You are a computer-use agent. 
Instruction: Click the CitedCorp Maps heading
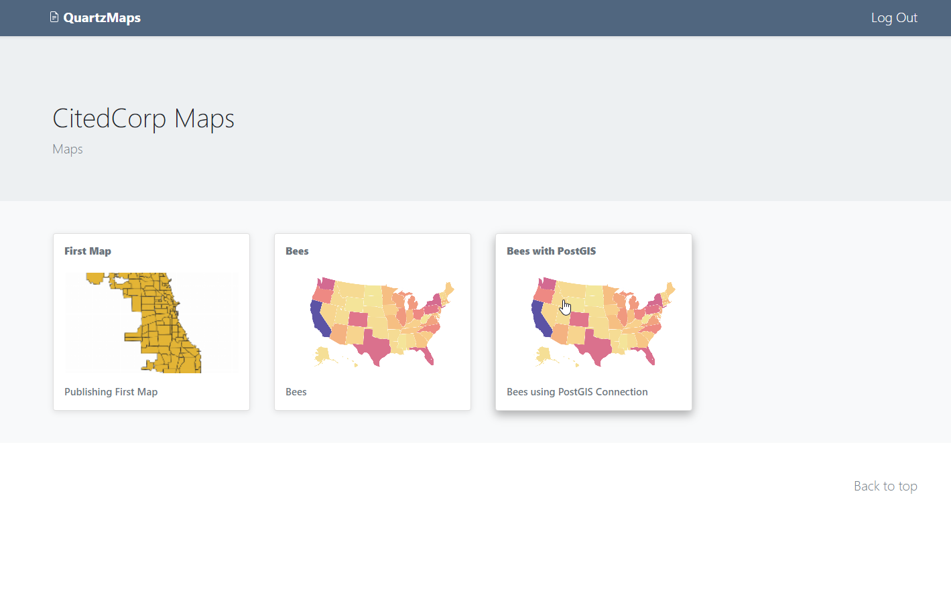143,119
